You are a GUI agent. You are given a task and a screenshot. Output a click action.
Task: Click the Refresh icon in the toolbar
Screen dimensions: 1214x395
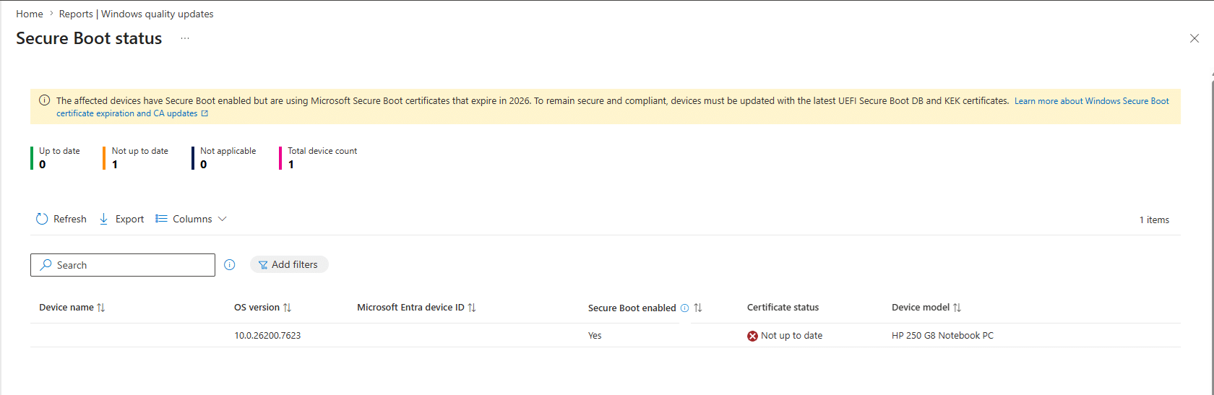pos(42,219)
